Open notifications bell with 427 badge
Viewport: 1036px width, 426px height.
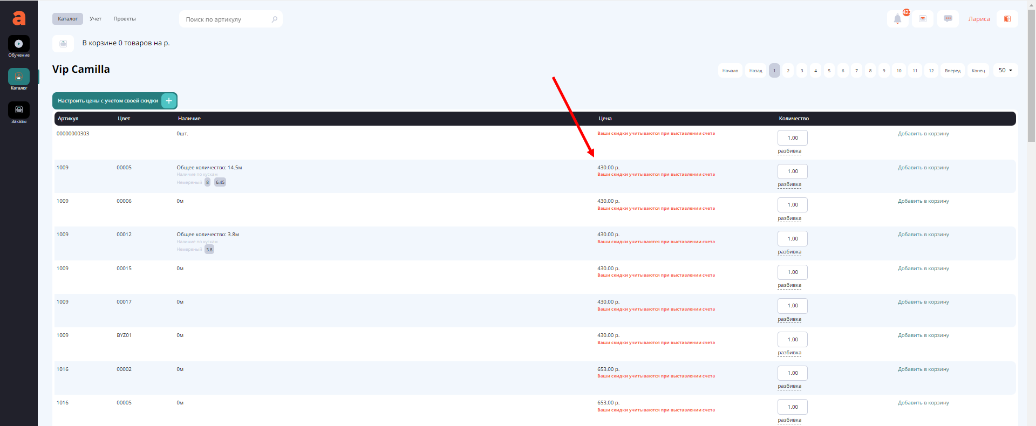(897, 19)
